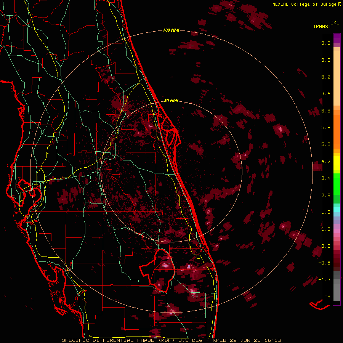Click the 16:13 timestamp in the caption
Screen dimensions: 343x343
click(x=273, y=340)
